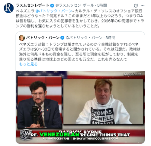151x146 pixels.
Task: Follow the blue @パトリック・バーン mention in the tweet text
Action: click(x=54, y=11)
